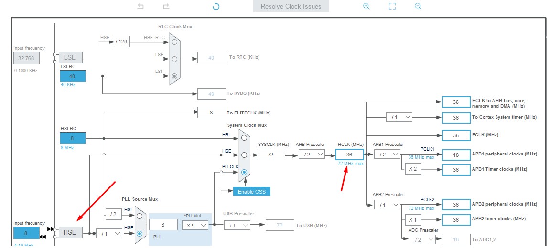
Task: Open the APB2 Prescaler dropdown
Action: (x=387, y=204)
